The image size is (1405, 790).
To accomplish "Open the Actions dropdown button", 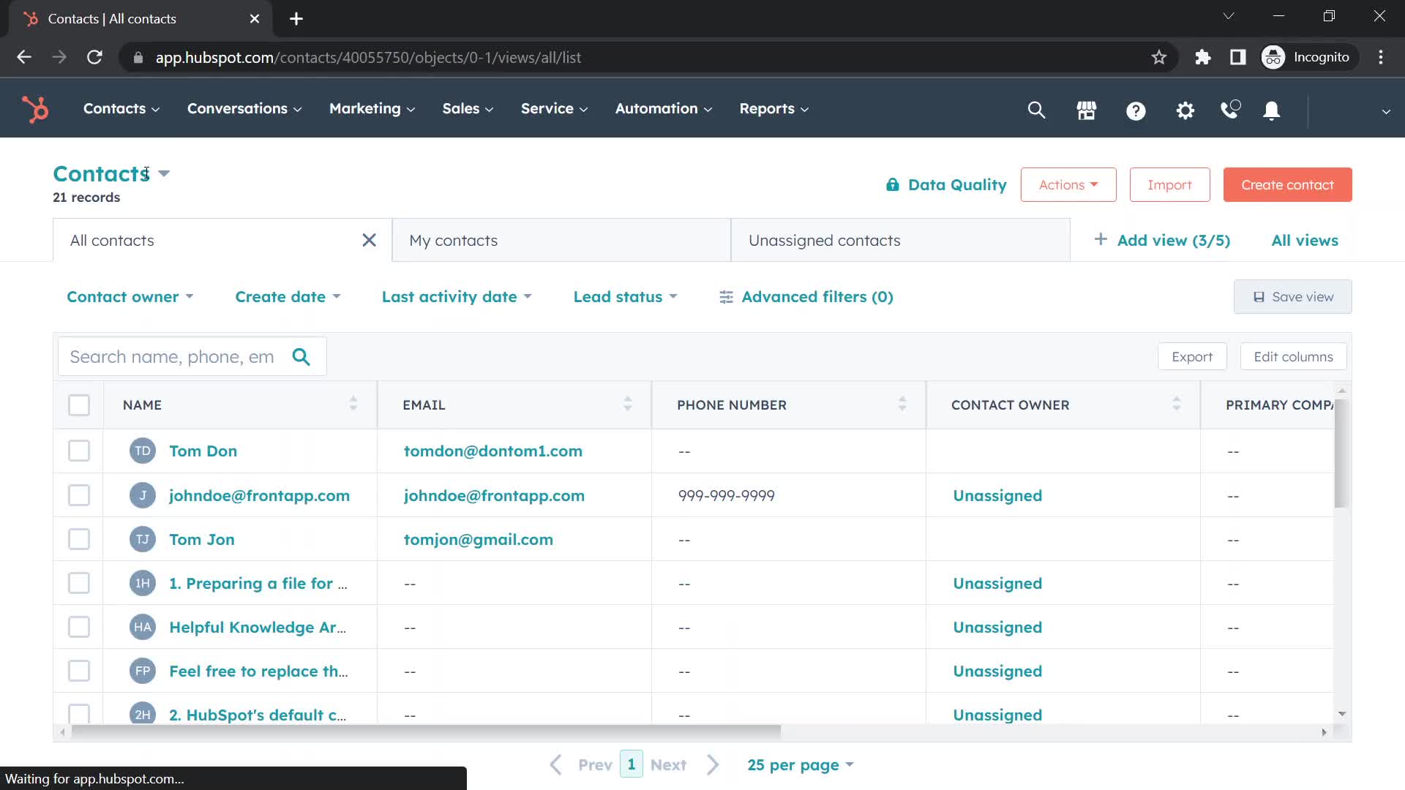I will 1068,185.
